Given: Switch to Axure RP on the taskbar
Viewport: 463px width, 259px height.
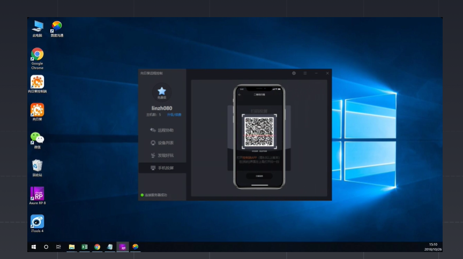Looking at the screenshot, I should point(123,247).
